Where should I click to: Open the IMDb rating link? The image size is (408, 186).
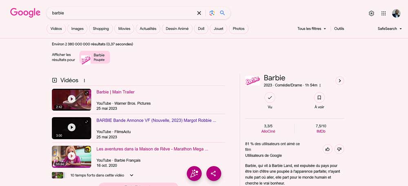click(x=321, y=131)
